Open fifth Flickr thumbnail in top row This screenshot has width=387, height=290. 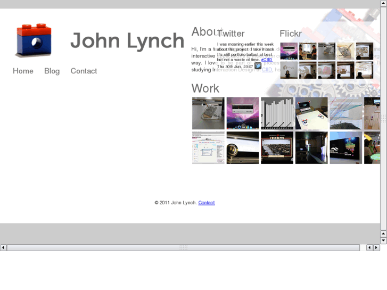point(365,51)
